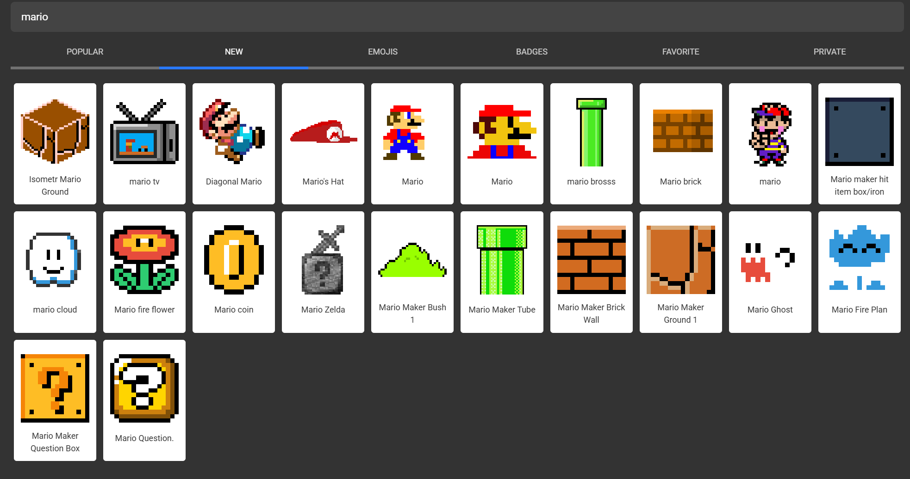This screenshot has width=910, height=479.
Task: Open the Mario fire flower pixel art
Action: 144,272
